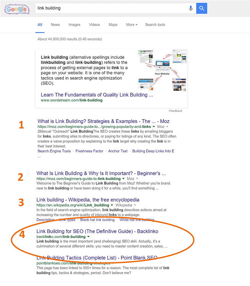Open 'Learn The Fundamentals of Quality Link Building' link

pos(97,95)
